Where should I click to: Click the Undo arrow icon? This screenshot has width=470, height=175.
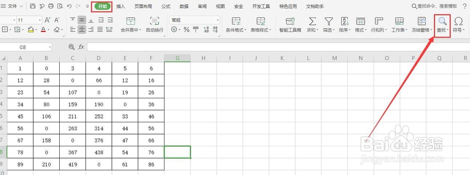69,6
